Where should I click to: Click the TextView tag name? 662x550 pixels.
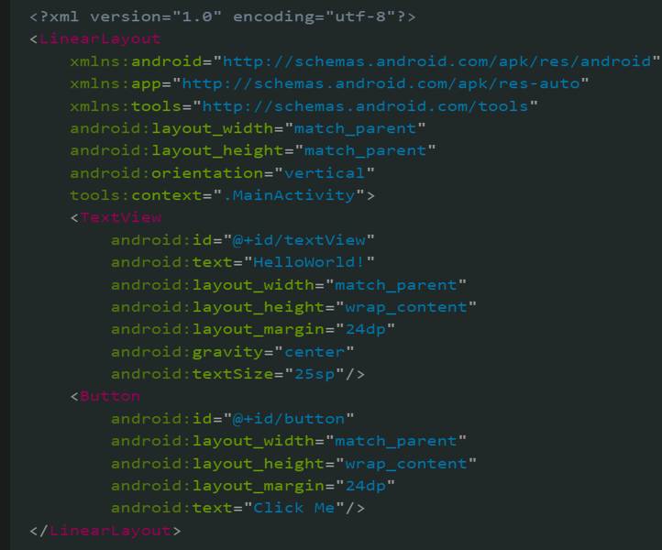pos(121,217)
